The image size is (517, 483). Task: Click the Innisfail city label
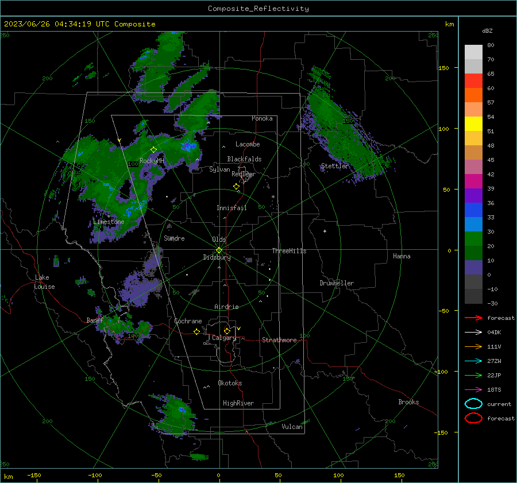(x=232, y=208)
